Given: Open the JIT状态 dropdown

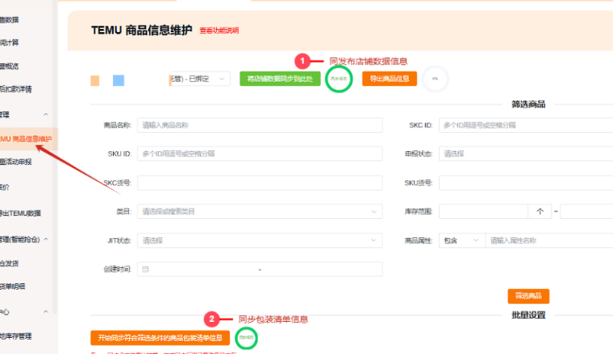Looking at the screenshot, I should point(260,241).
